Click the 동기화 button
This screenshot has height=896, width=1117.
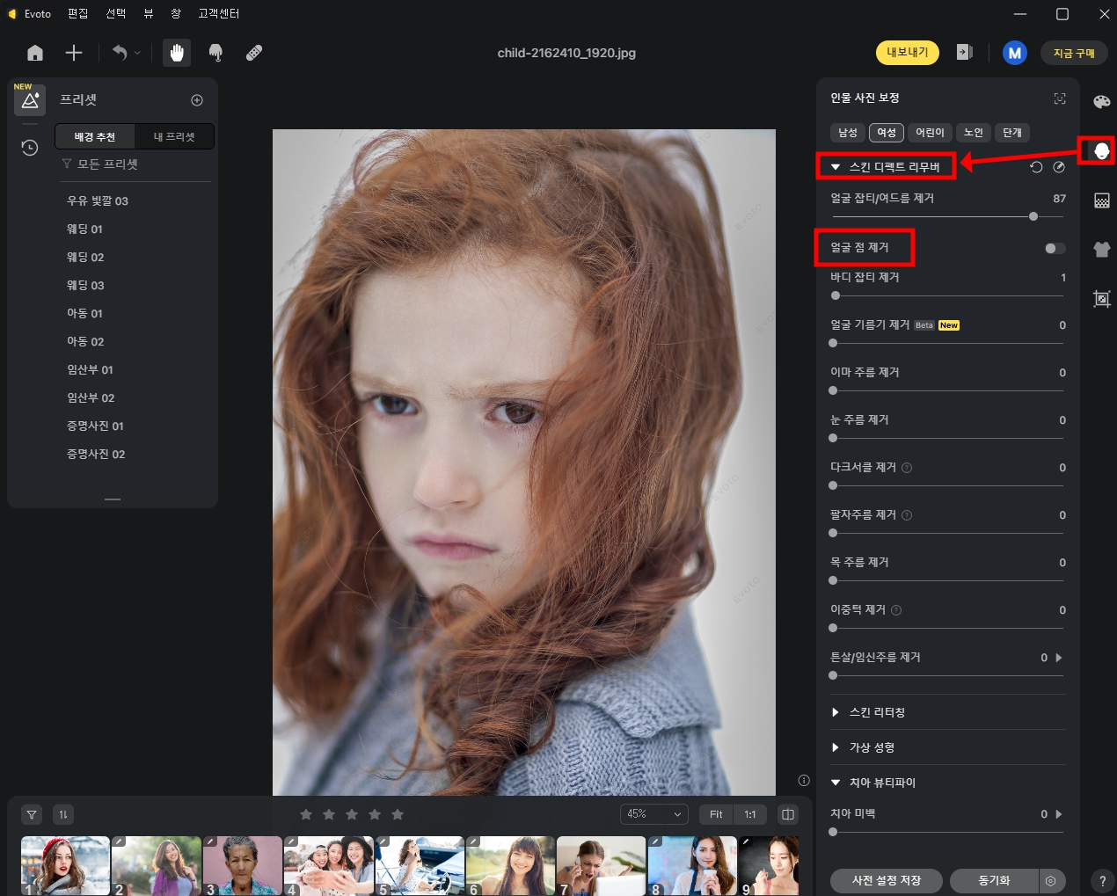[x=995, y=881]
